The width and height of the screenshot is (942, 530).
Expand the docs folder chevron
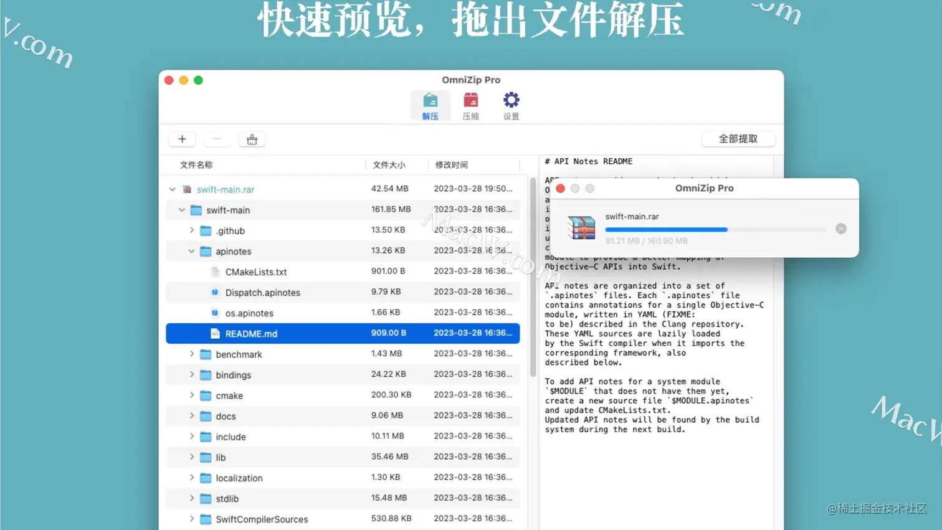(x=191, y=415)
